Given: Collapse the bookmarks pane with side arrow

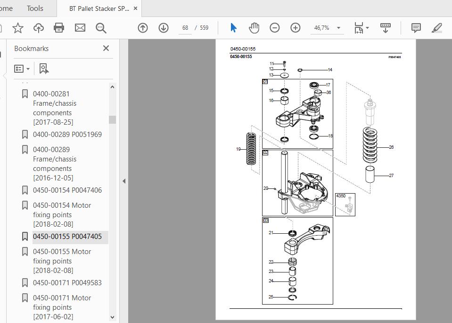Looking at the screenshot, I should pos(124,181).
